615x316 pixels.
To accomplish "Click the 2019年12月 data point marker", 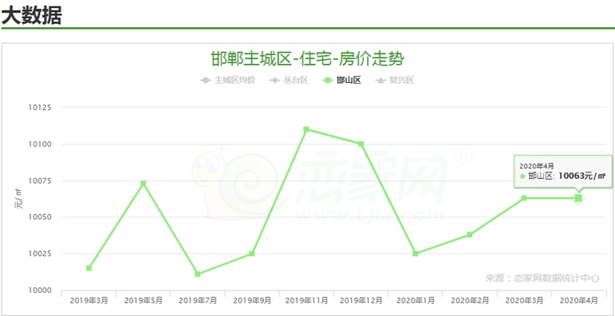I will coord(361,144).
